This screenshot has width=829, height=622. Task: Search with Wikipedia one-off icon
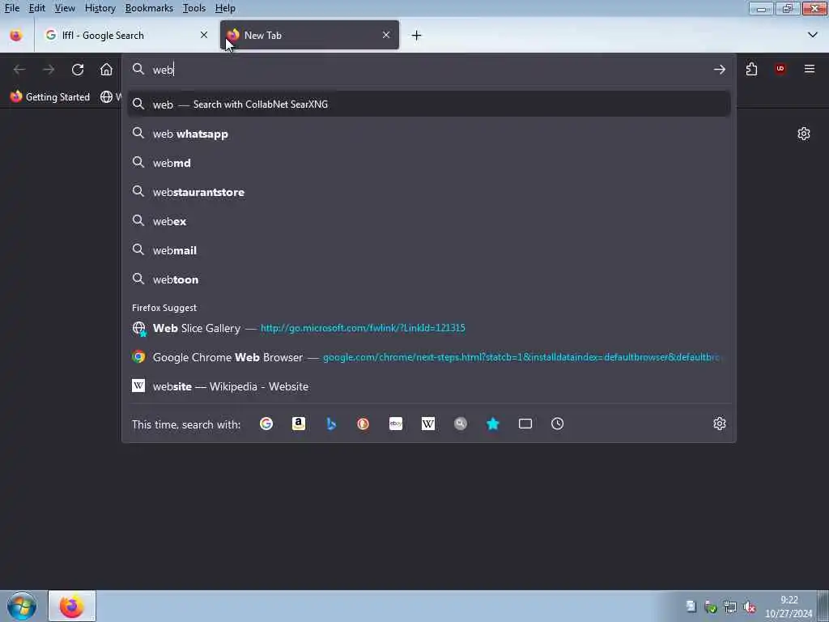click(x=428, y=424)
